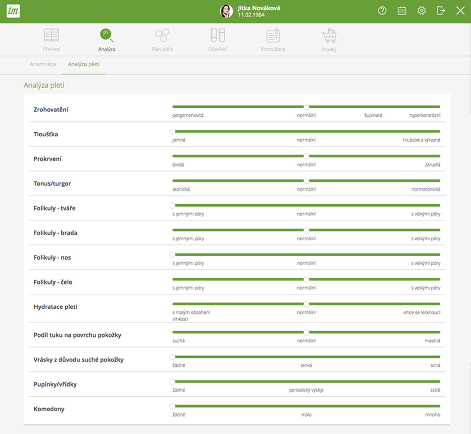471x434 pixels.
Task: Select the Analýza magnifier icon
Action: pos(106,35)
